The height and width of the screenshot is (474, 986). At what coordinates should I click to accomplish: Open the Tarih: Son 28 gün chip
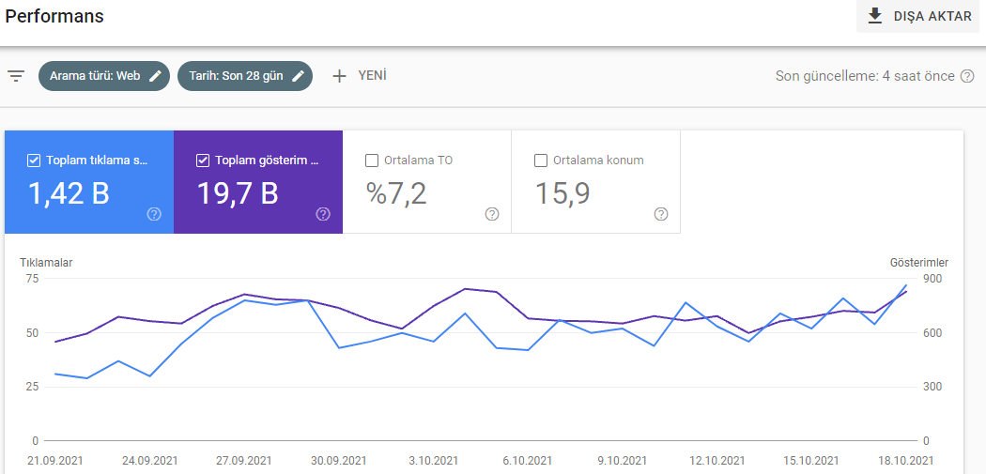click(245, 76)
